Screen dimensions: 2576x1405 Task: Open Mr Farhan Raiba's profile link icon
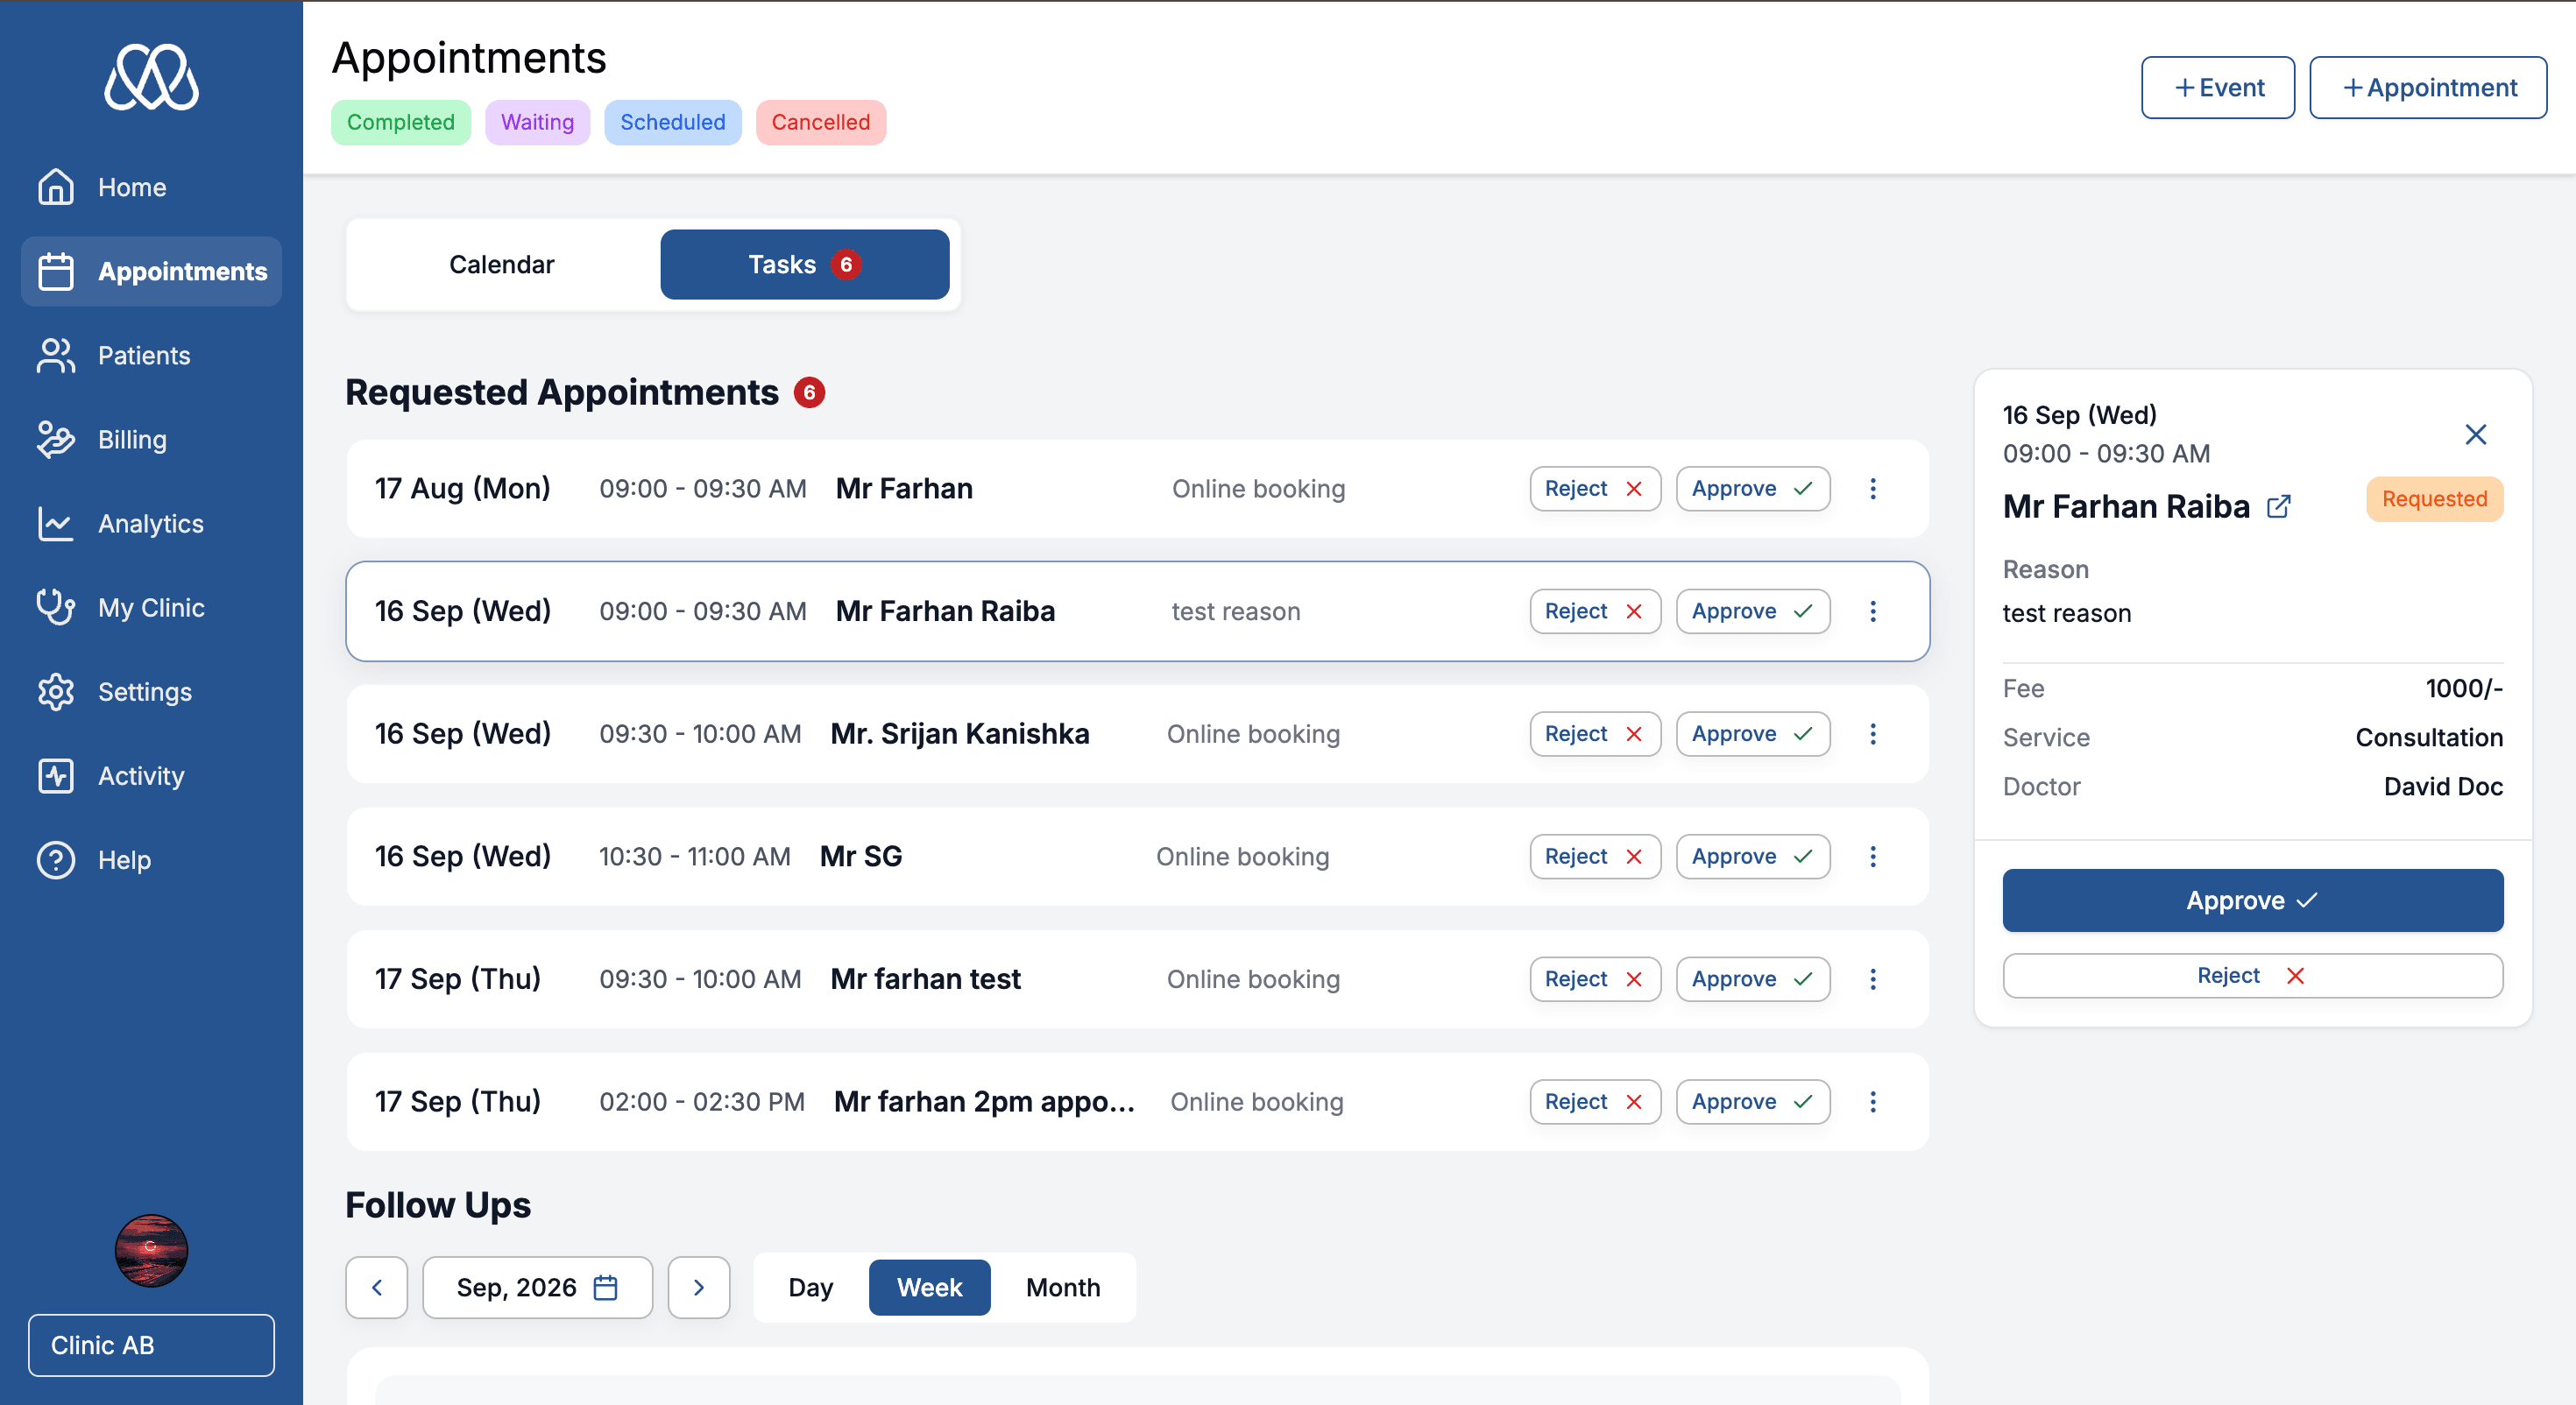2278,507
